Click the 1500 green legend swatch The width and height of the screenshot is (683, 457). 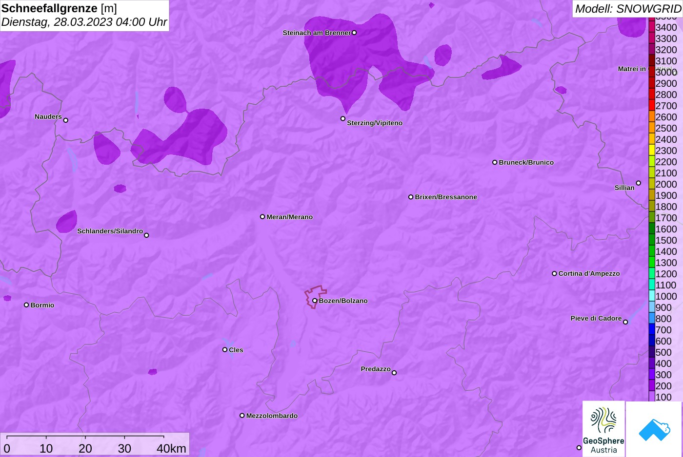point(652,240)
